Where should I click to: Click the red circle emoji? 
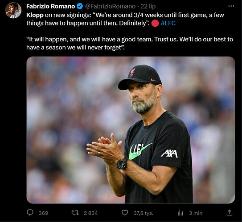[155, 24]
